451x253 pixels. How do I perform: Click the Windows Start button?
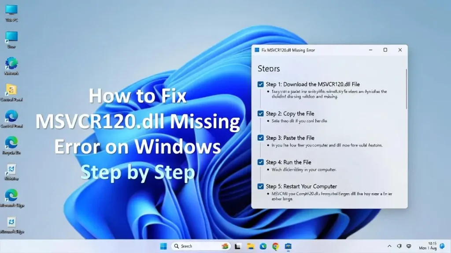[x=163, y=246]
